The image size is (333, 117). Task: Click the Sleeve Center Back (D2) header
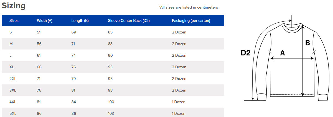point(129,21)
